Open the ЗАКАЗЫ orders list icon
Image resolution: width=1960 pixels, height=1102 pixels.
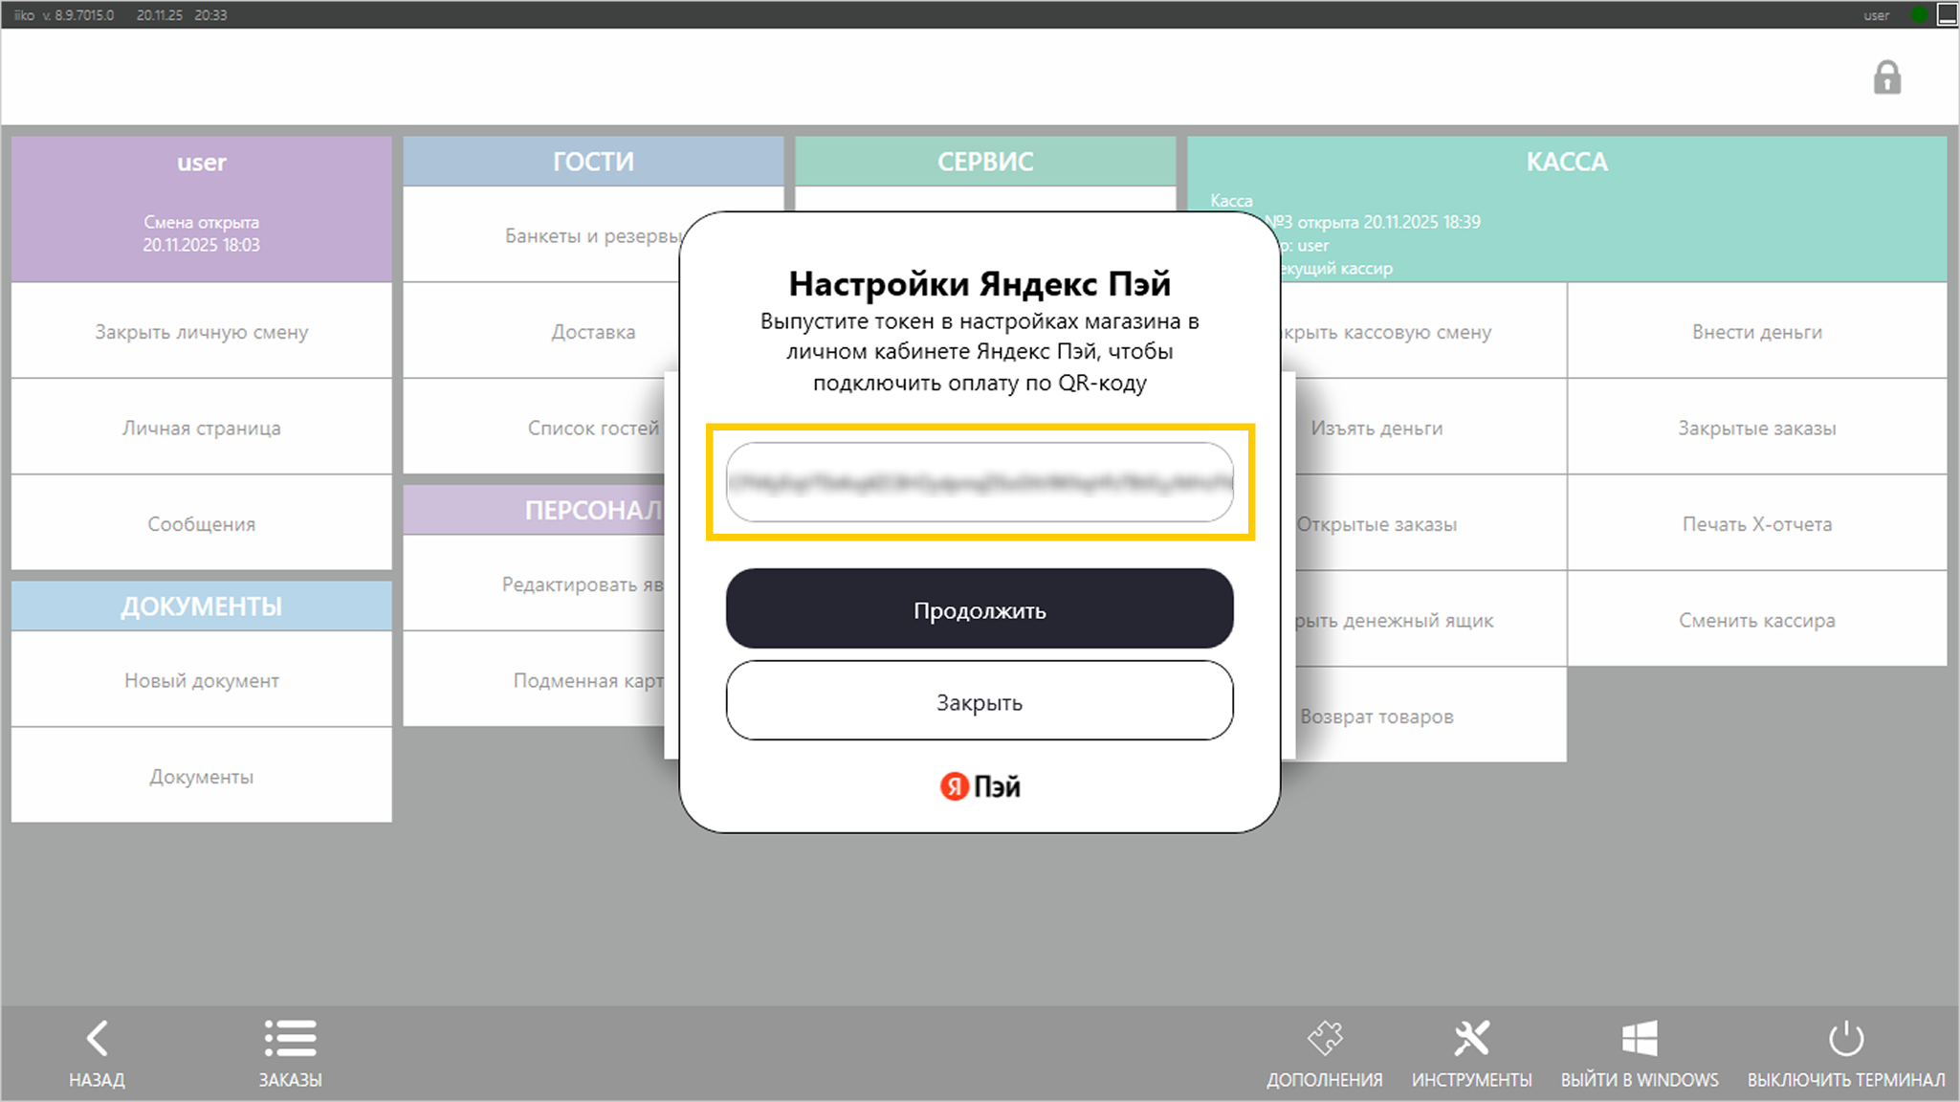[x=290, y=1039]
